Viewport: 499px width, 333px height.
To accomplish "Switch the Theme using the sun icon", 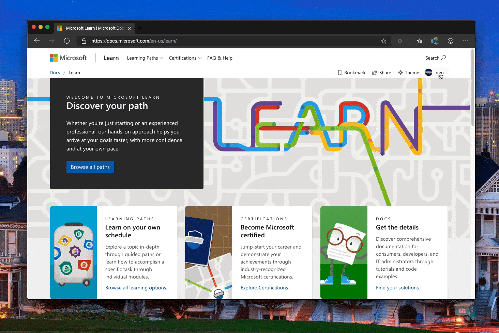I will click(x=408, y=72).
